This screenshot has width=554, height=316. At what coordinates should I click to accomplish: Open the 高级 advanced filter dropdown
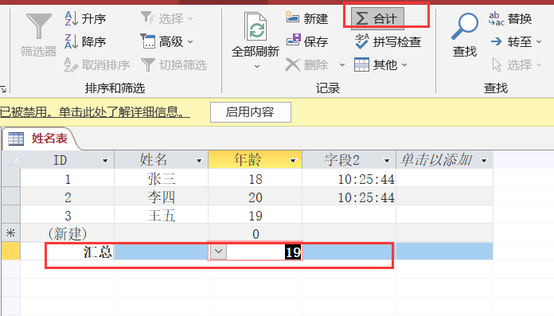click(167, 41)
